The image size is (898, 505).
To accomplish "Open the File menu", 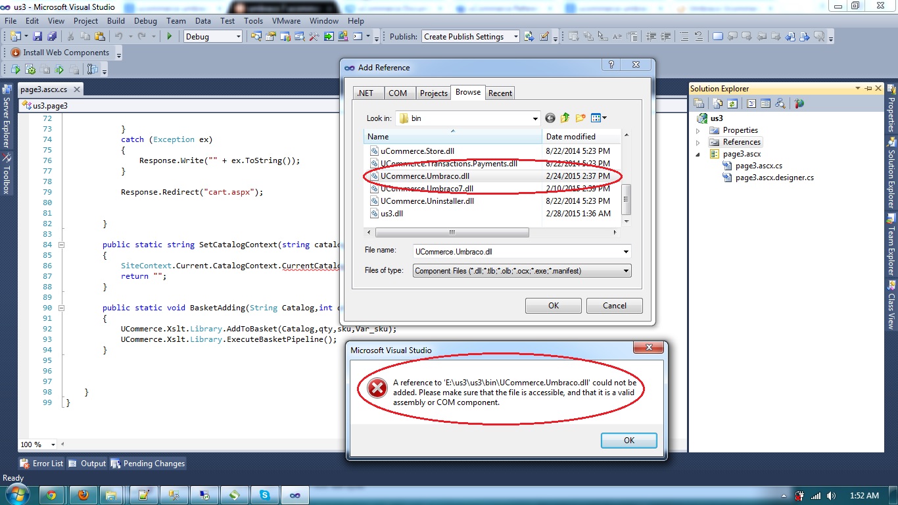I will (x=11, y=21).
